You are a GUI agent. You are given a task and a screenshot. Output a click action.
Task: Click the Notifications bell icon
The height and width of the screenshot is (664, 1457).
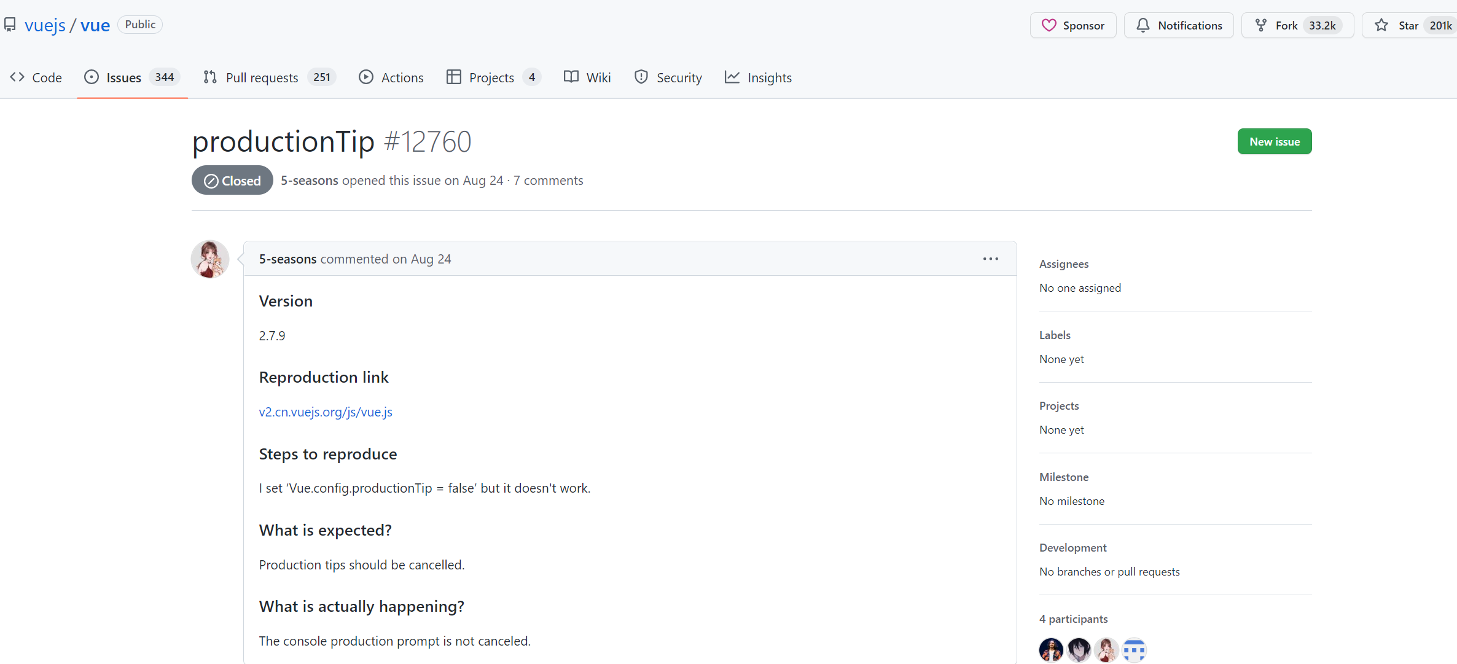(x=1143, y=25)
